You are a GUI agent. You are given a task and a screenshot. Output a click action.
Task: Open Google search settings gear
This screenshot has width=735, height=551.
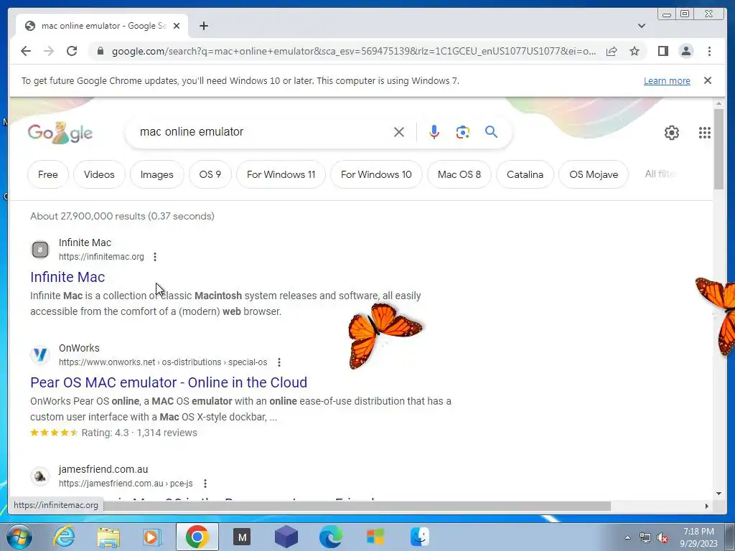click(x=671, y=133)
